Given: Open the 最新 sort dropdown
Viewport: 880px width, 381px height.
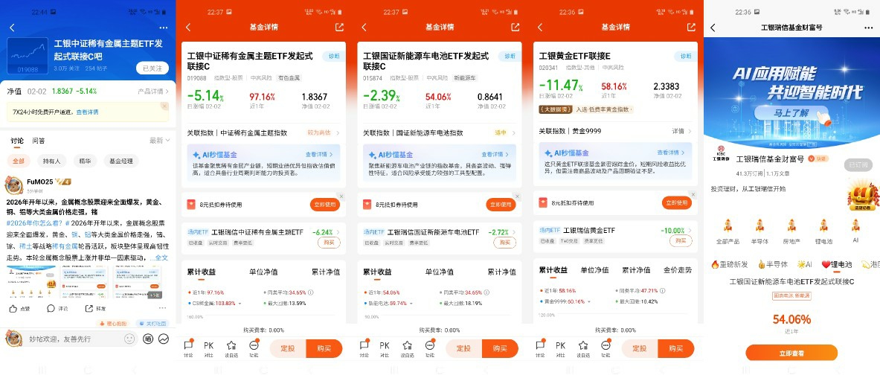Looking at the screenshot, I should 159,141.
